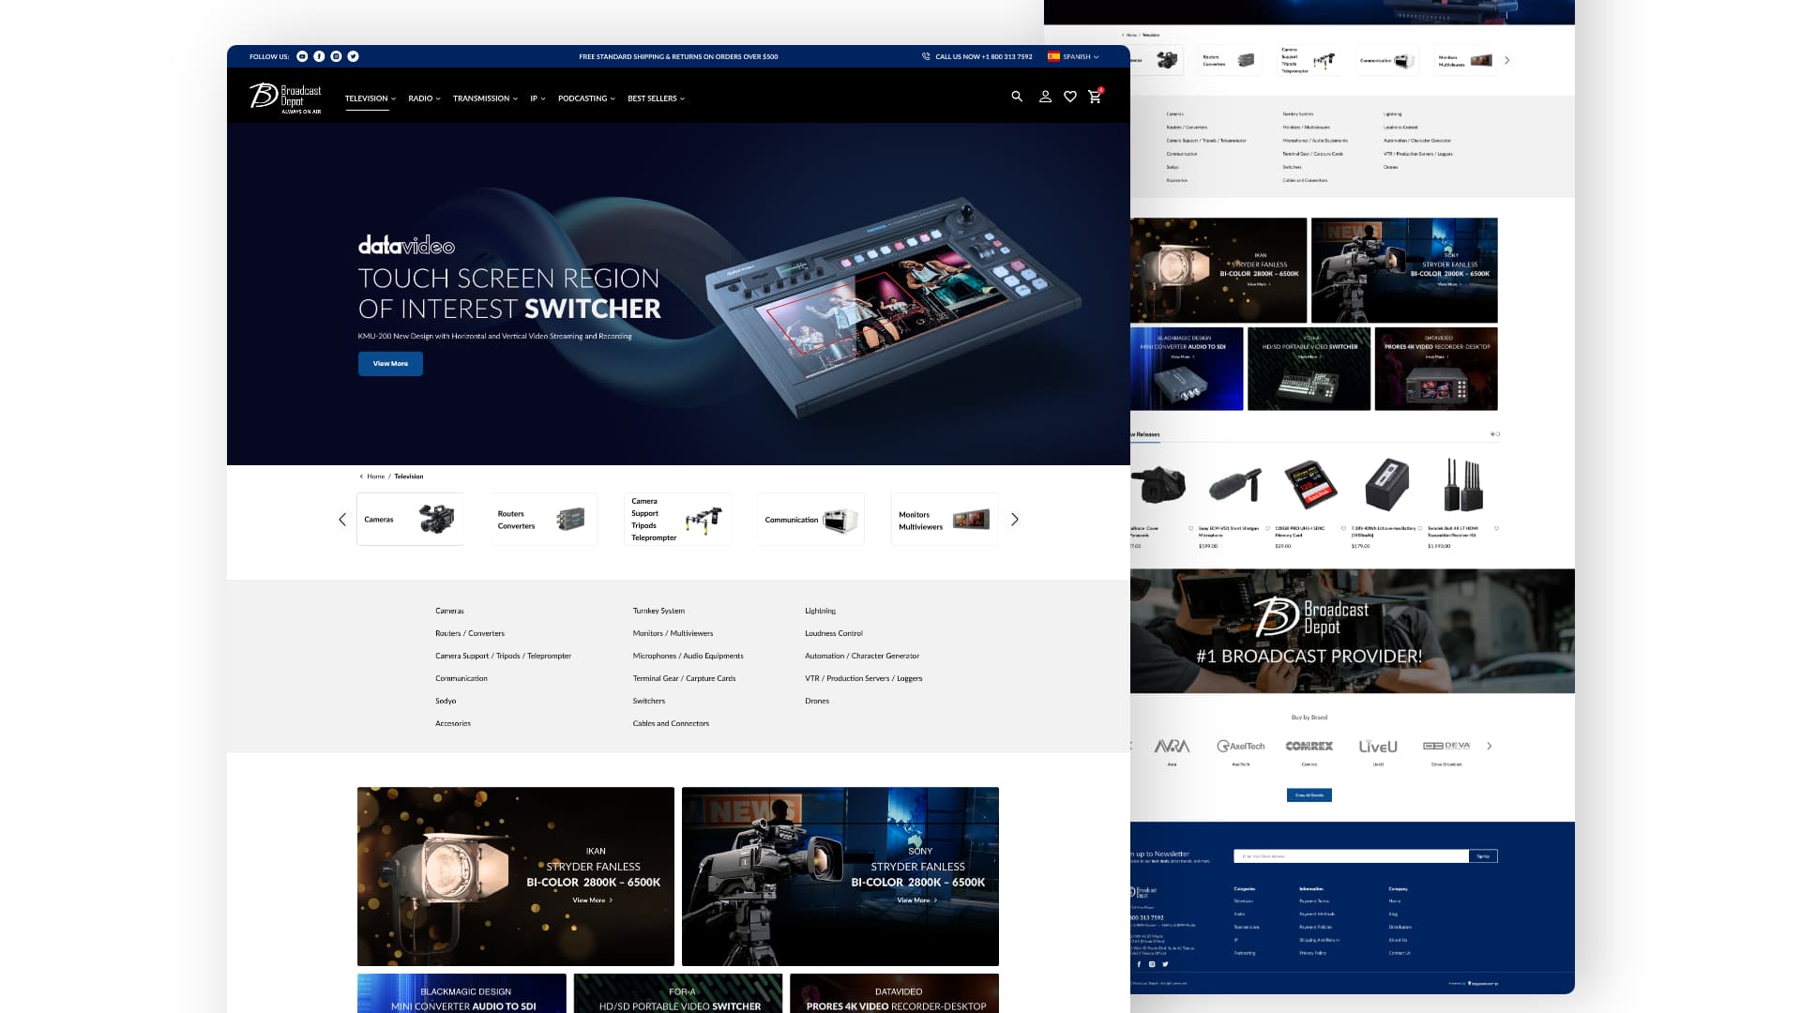This screenshot has width=1801, height=1013.
Task: Open the 128GB SD memory card product
Action: (1310, 483)
